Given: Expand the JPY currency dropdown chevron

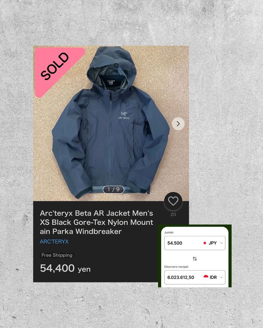Looking at the screenshot, I should (221, 243).
